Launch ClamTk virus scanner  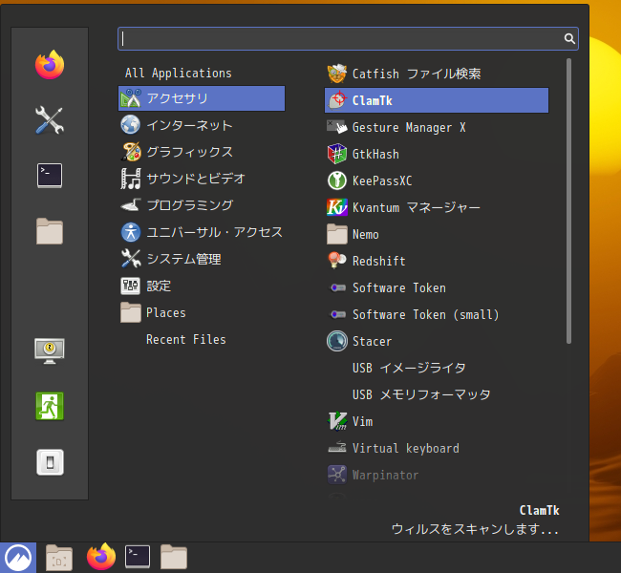(437, 100)
